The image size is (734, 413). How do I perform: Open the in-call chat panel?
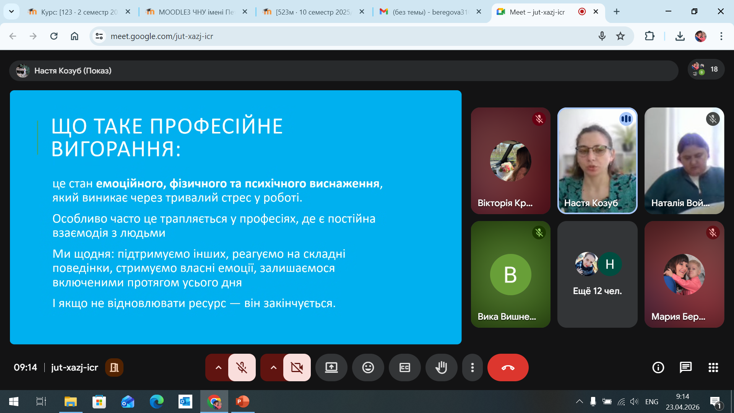[685, 367]
